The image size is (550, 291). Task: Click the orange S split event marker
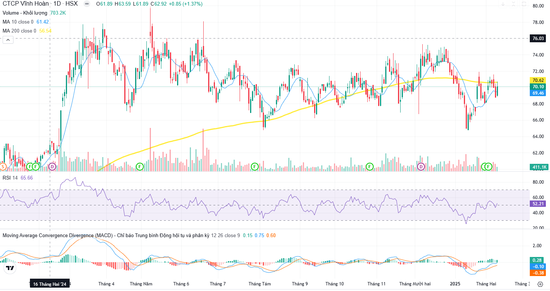click(3, 166)
